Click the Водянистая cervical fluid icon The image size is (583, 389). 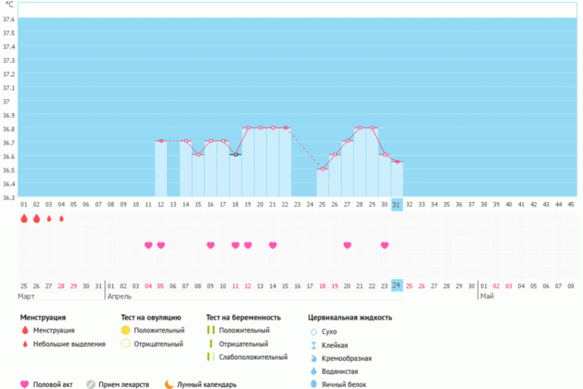pyautogui.click(x=313, y=371)
